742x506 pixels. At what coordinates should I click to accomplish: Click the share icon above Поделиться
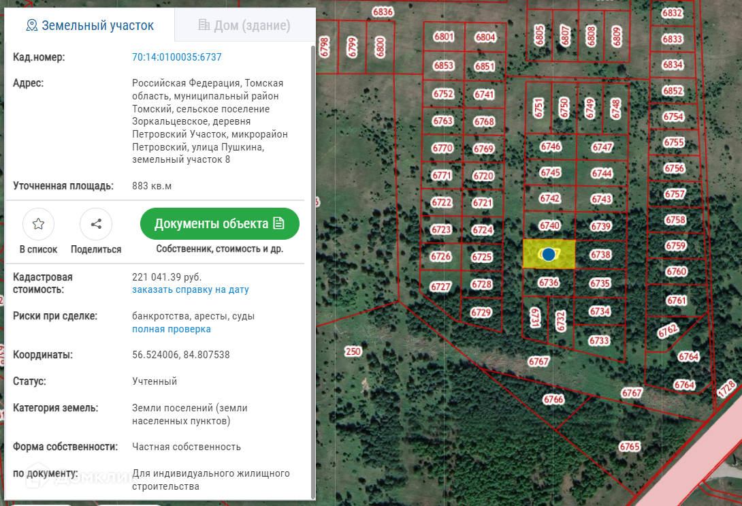point(96,224)
